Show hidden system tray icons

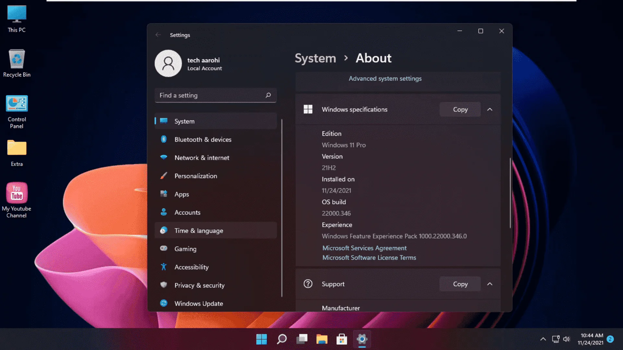point(543,339)
